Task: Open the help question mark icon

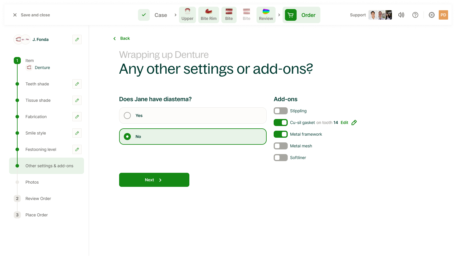Action: pos(415,15)
